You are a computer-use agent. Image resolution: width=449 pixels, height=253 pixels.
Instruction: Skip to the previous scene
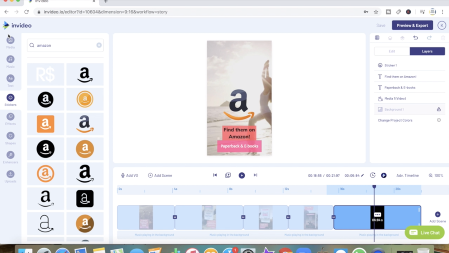[x=215, y=175]
